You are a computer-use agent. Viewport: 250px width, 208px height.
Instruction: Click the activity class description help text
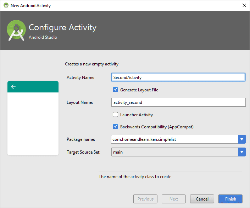click(x=135, y=177)
